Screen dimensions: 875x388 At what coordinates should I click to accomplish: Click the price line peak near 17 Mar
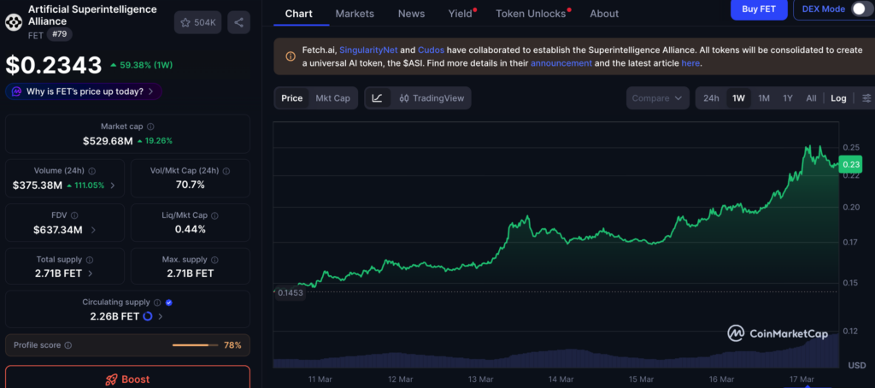click(808, 147)
